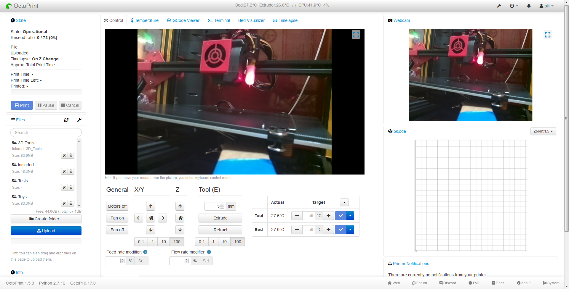This screenshot has width=569, height=289.
Task: Click the file Search field
Action: pyautogui.click(x=46, y=133)
